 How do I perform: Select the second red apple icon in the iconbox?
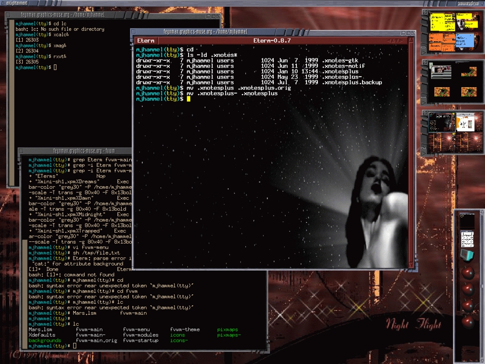click(467, 288)
